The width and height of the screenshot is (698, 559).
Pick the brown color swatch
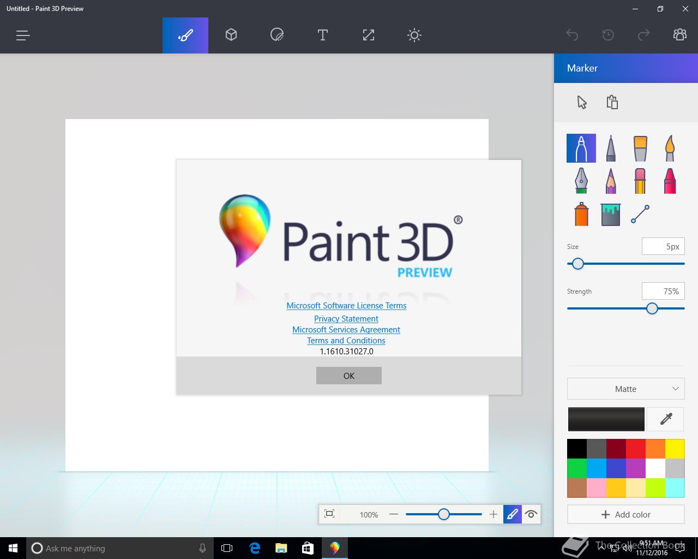pos(577,488)
